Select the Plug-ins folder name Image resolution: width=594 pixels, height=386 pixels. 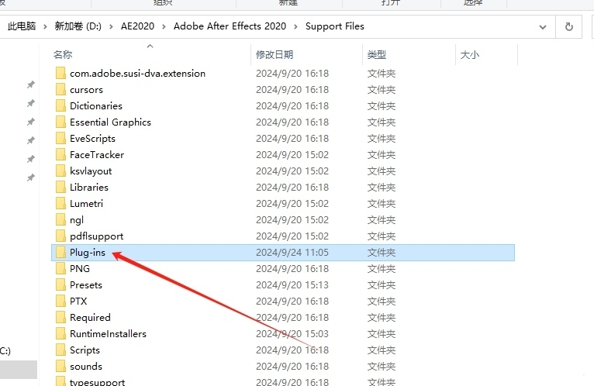coord(88,252)
